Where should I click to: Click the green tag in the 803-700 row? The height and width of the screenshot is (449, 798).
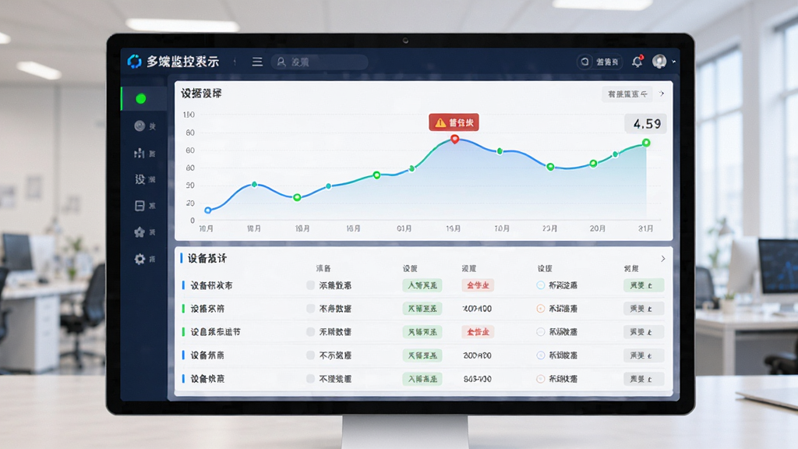[422, 379]
